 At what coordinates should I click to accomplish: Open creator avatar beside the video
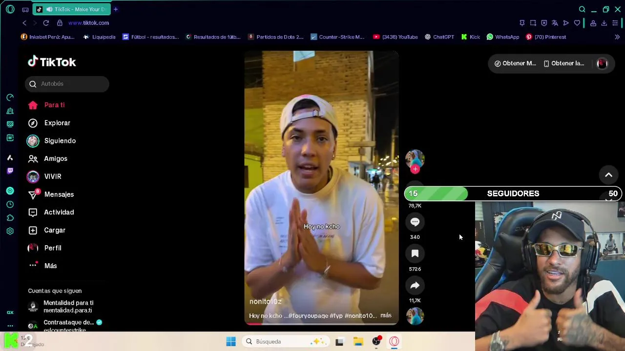click(415, 159)
